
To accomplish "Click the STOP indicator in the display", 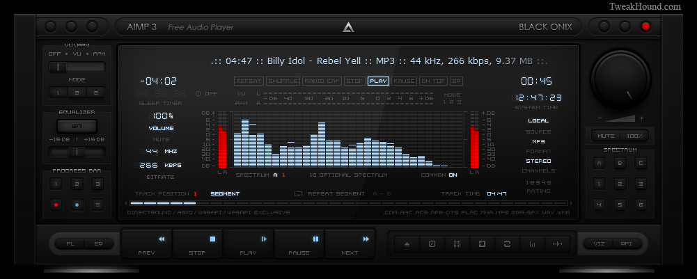I will pos(354,81).
